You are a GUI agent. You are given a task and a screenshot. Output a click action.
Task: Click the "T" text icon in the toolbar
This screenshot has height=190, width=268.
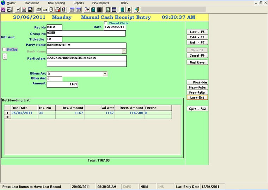[10, 9]
